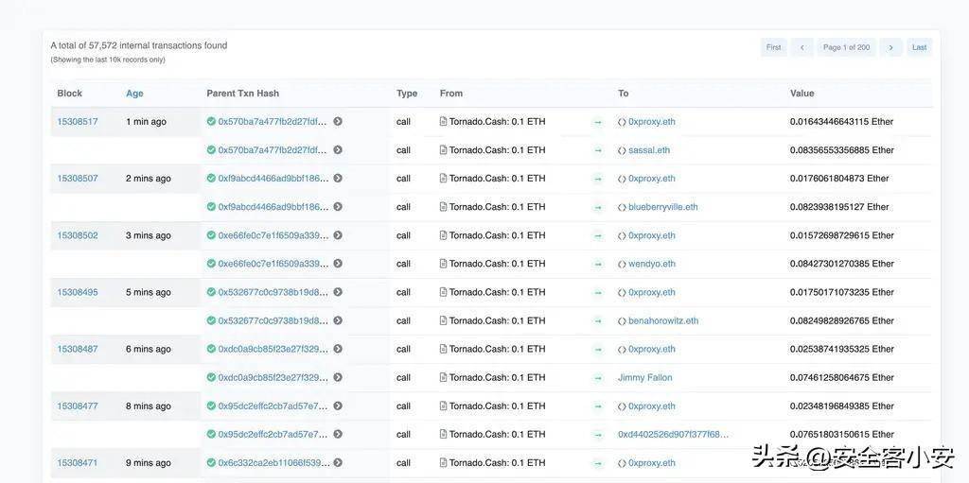Click details icon beside first 0xdc0a9cb85f23 hash
This screenshot has height=483, width=969.
338,349
